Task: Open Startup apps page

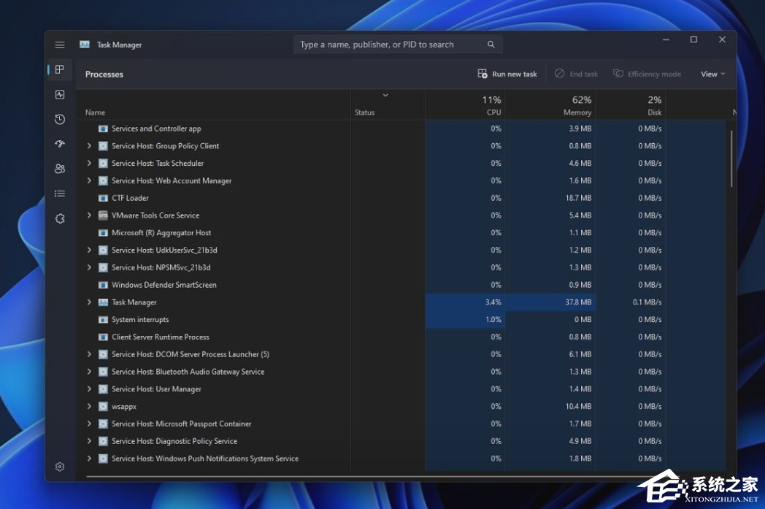Action: [x=60, y=144]
